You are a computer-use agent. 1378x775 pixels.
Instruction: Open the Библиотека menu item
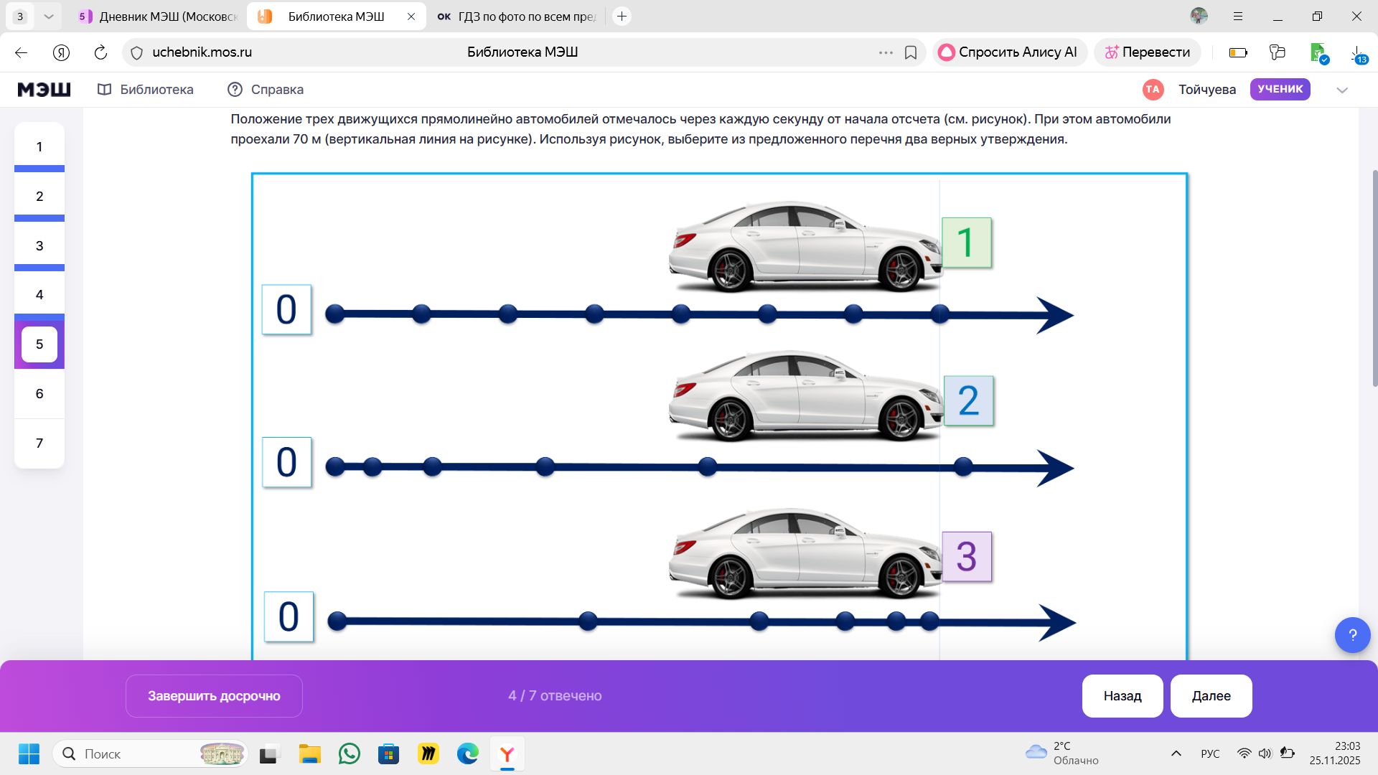[x=146, y=90]
